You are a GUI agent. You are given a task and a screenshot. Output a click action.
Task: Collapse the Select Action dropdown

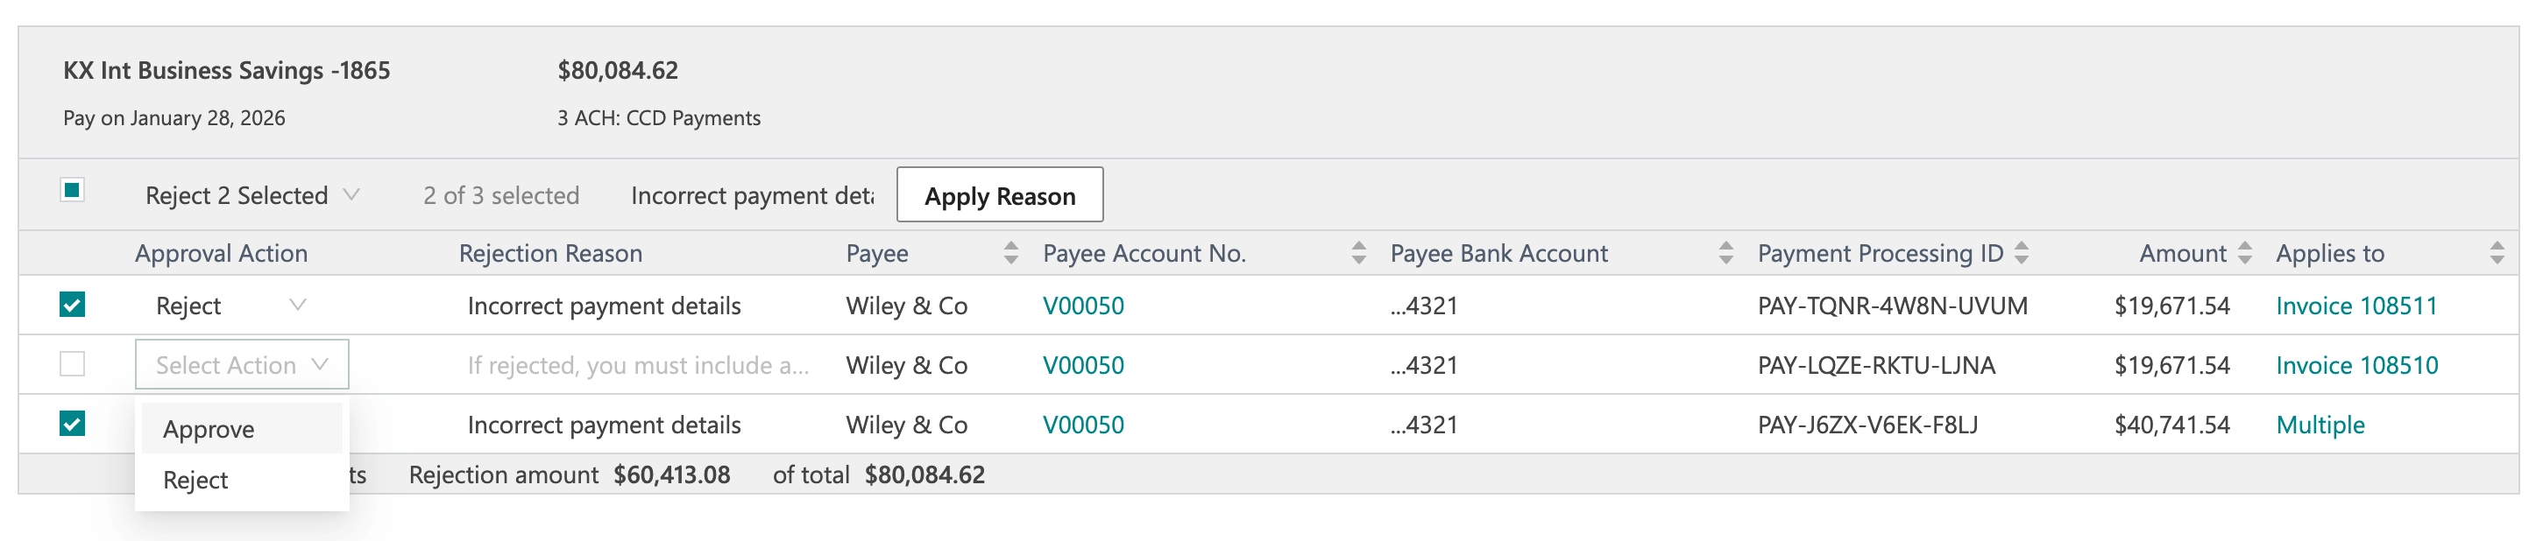pos(242,364)
